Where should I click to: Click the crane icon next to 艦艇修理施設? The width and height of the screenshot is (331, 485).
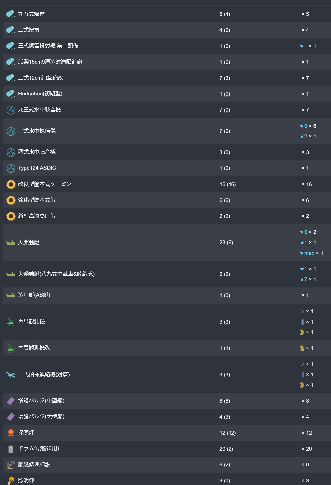tap(11, 465)
